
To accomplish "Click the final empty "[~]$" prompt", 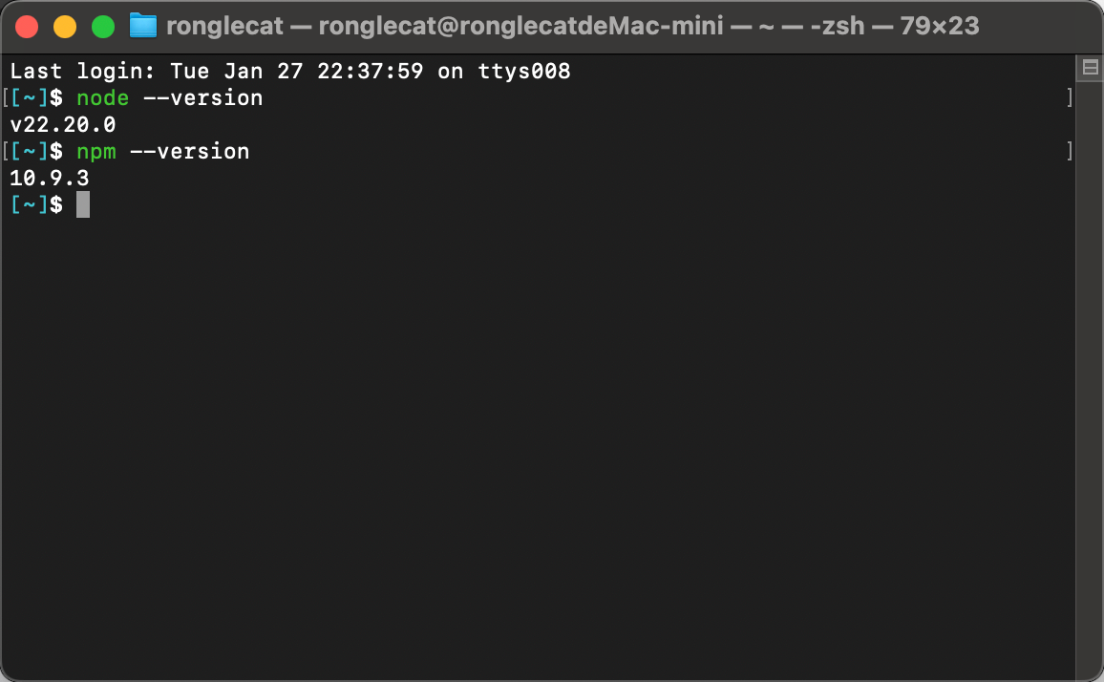I will (36, 204).
